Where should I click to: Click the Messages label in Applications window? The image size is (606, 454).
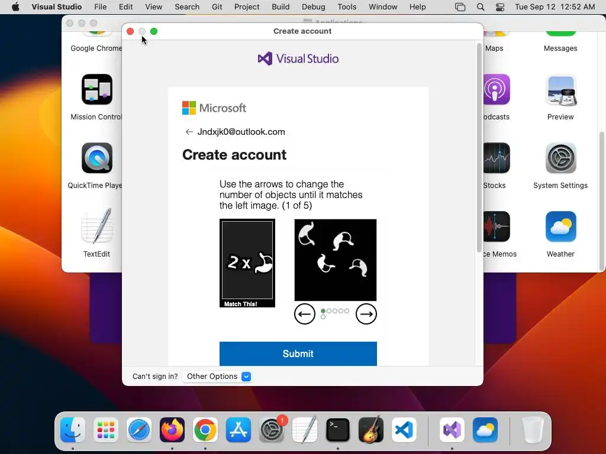(560, 48)
